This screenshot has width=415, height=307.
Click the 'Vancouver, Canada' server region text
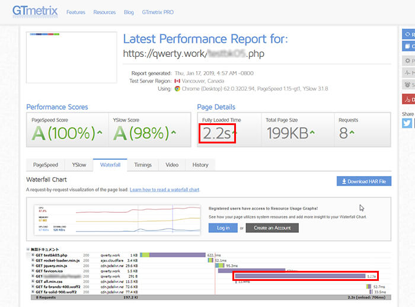tap(203, 81)
